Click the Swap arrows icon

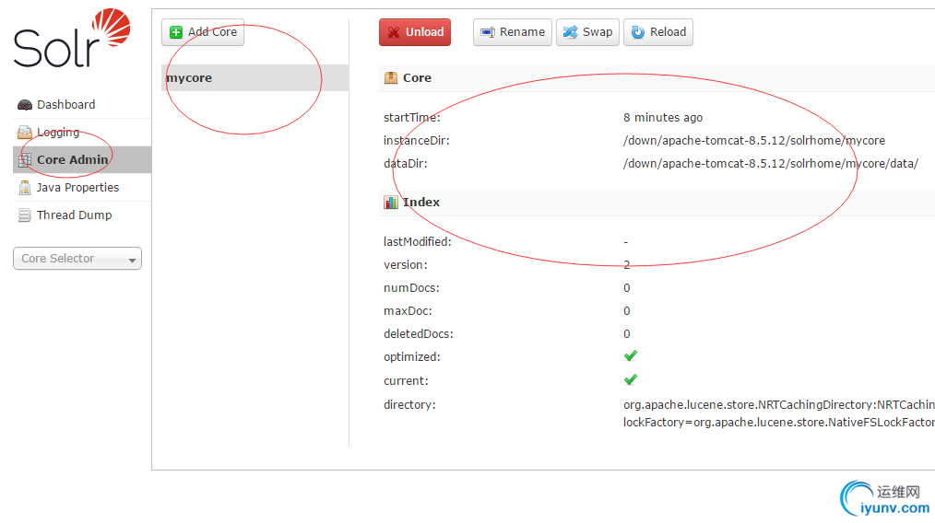pos(571,32)
